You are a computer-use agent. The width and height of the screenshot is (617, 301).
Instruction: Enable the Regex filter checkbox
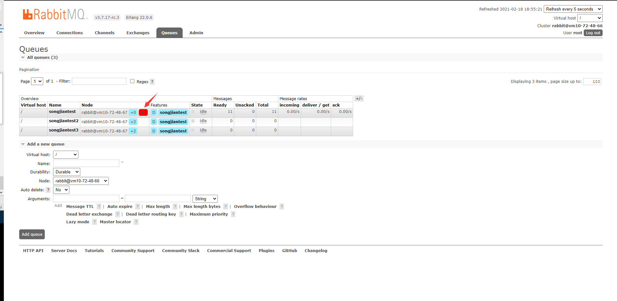132,81
